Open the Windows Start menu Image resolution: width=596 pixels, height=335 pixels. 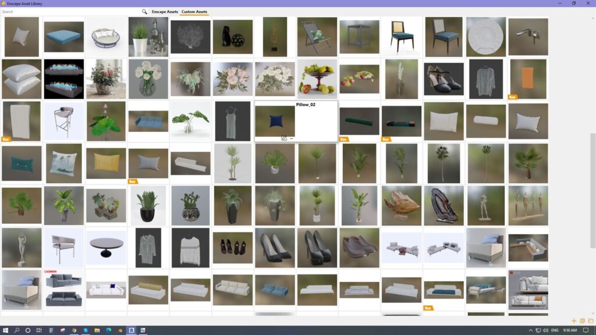click(x=5, y=330)
